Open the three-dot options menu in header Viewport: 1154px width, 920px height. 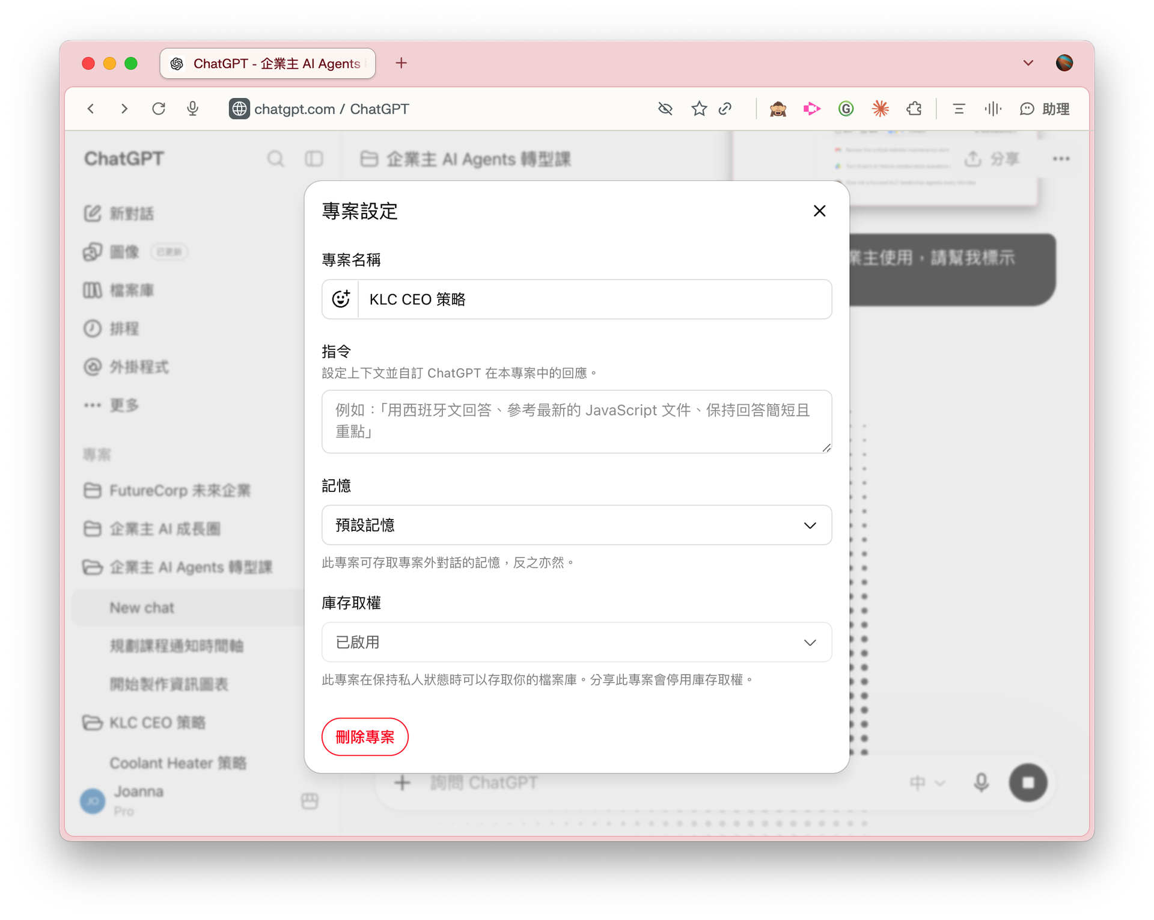click(x=1061, y=159)
